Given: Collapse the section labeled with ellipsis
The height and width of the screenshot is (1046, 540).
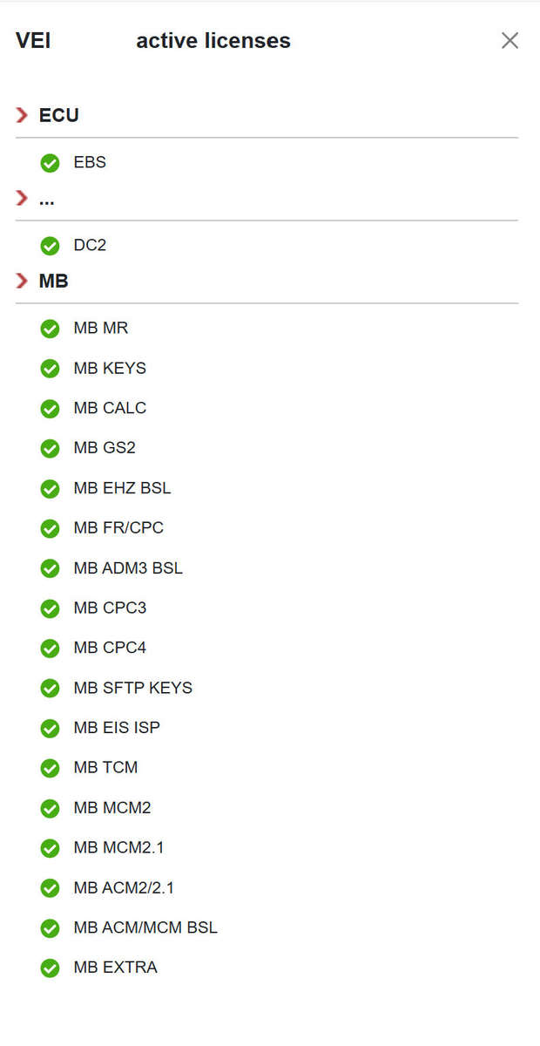Looking at the screenshot, I should (x=23, y=199).
